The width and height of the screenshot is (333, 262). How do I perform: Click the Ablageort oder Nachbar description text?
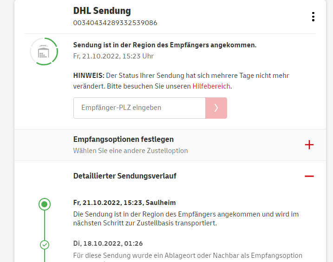point(188,256)
